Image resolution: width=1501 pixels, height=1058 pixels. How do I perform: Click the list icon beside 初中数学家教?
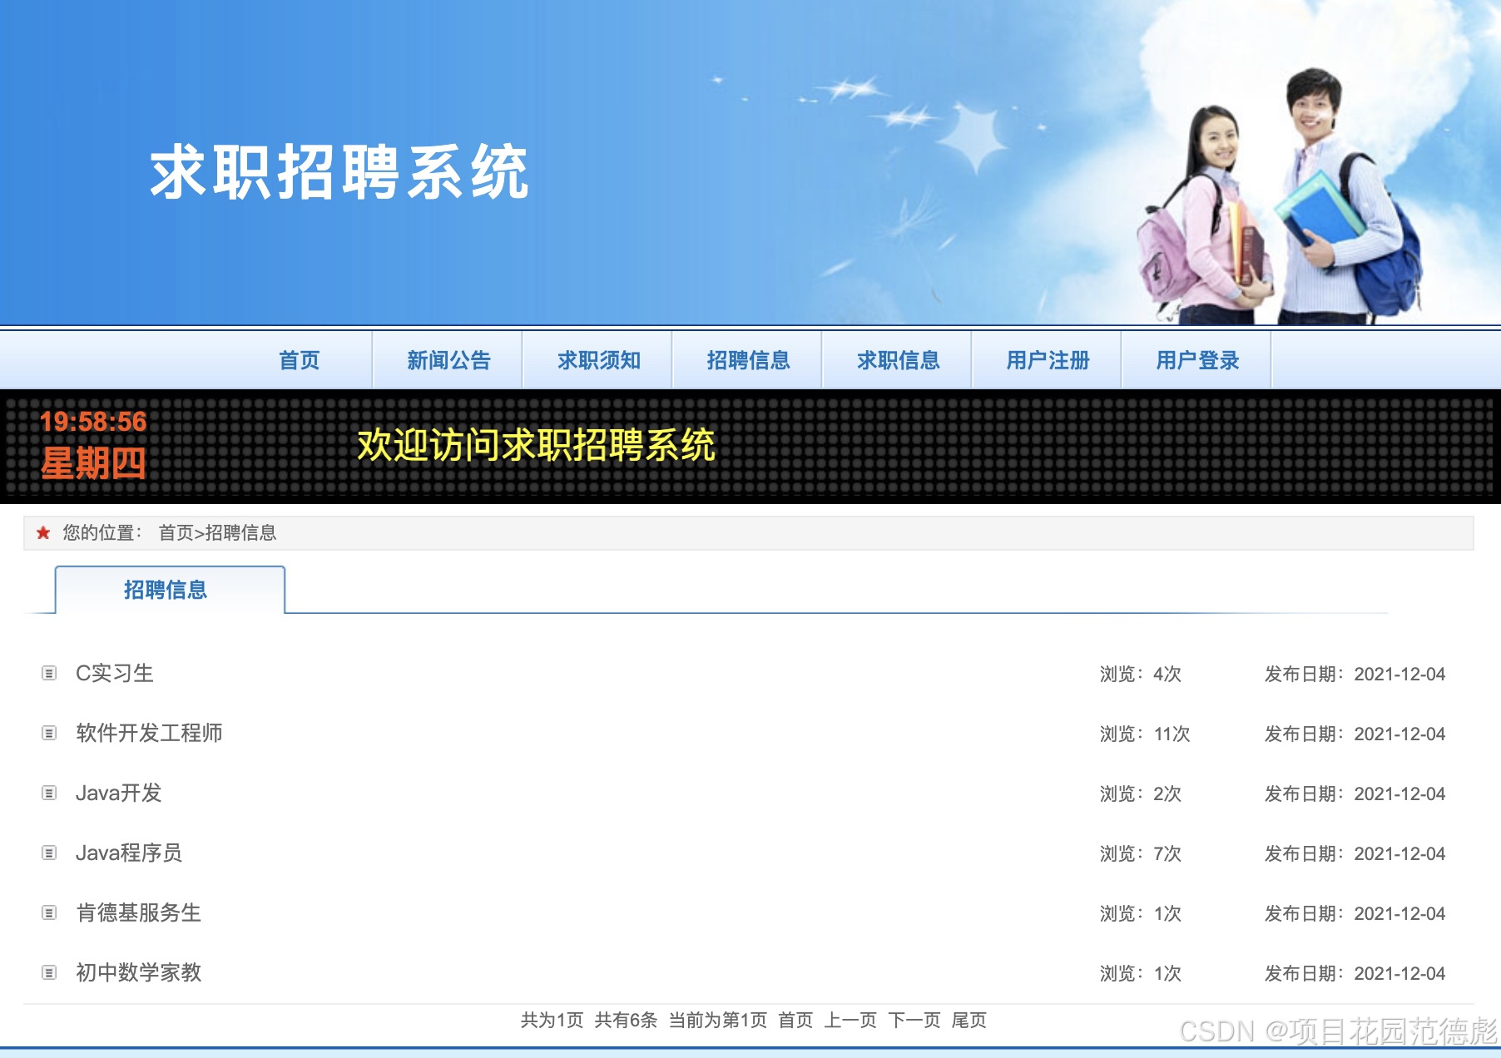(49, 972)
